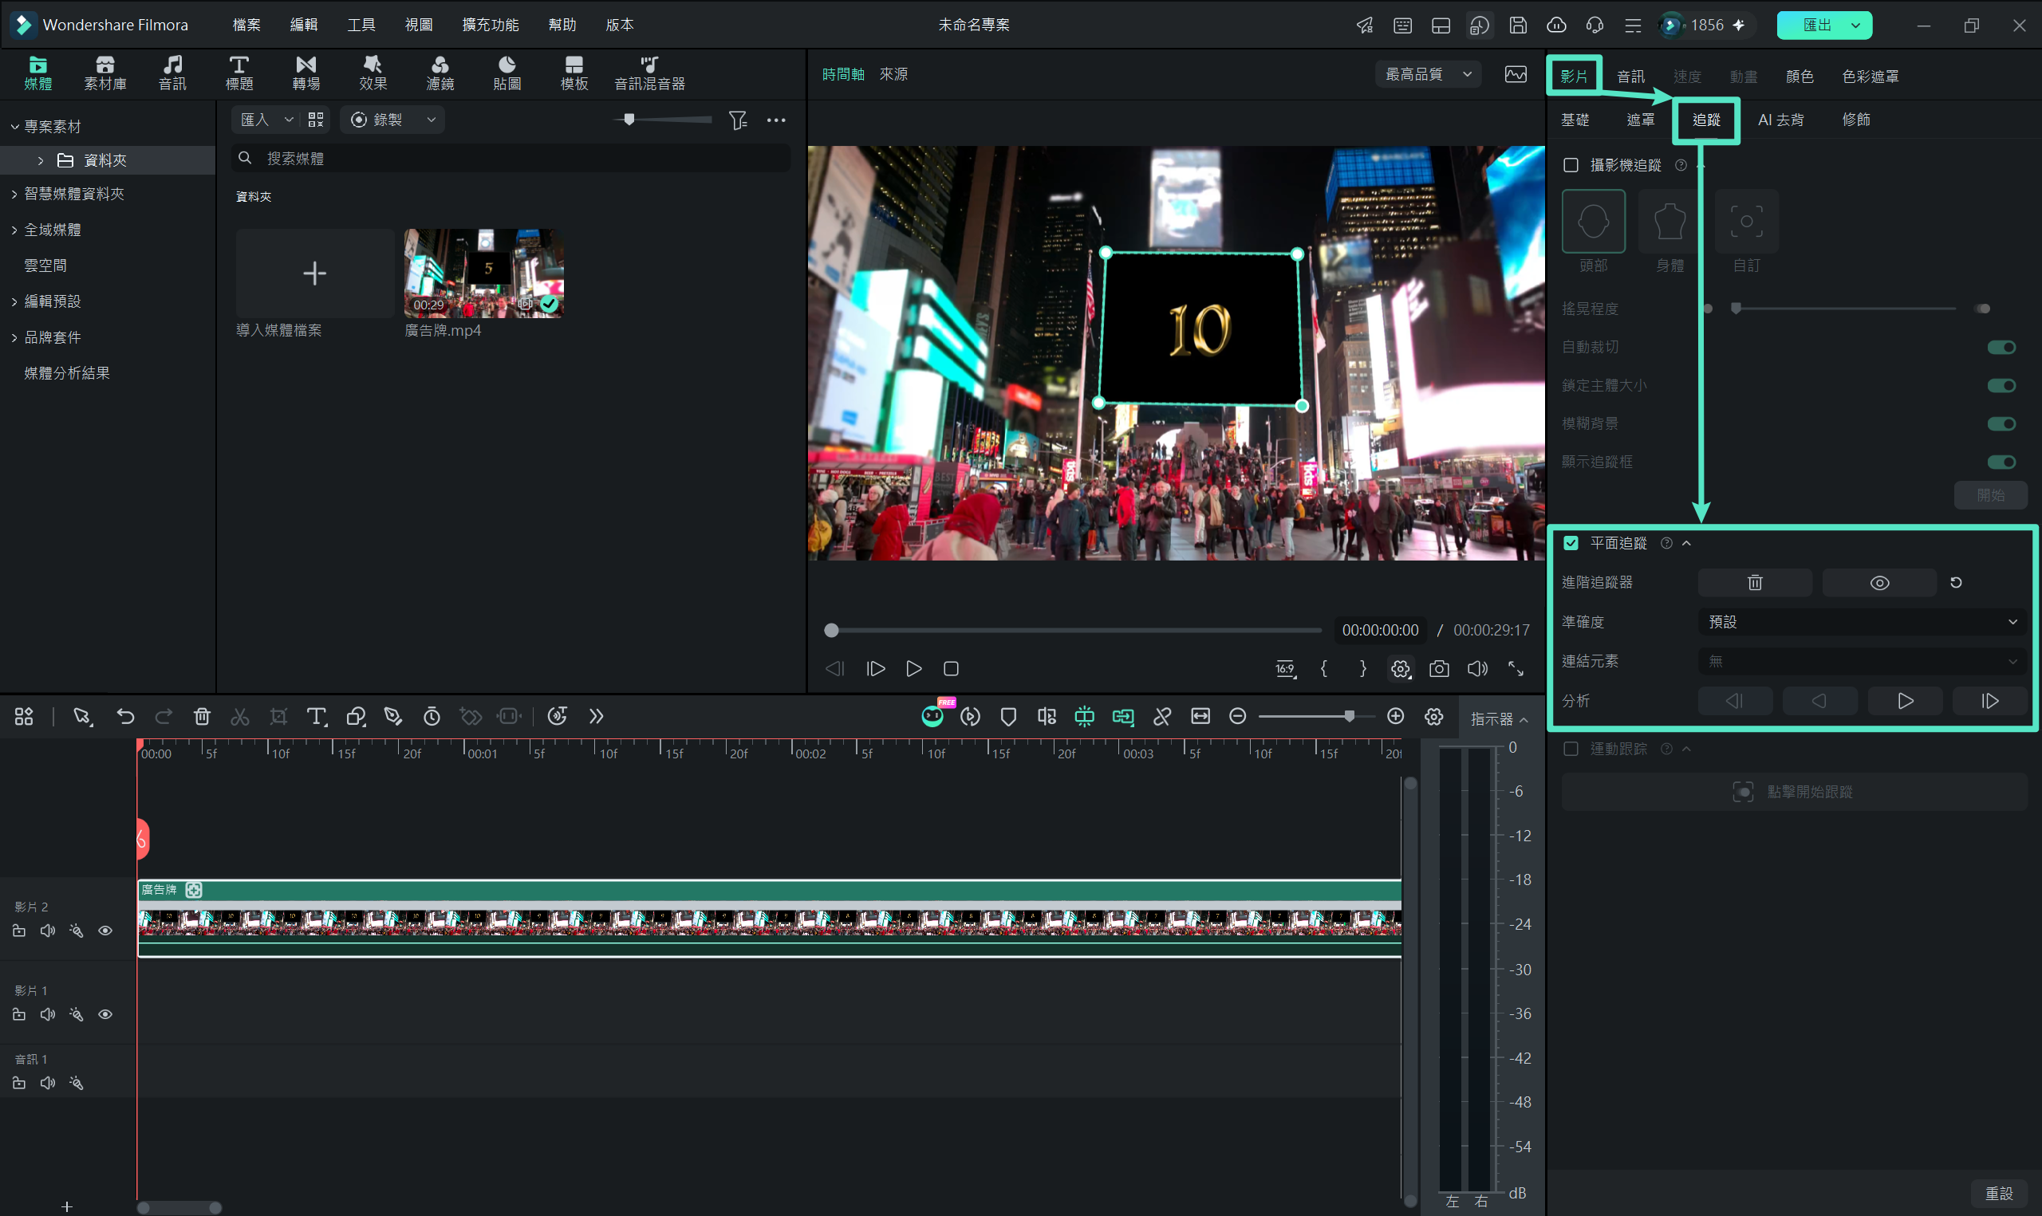Screen dimensions: 2042x1216
Task: Open the 匯入 import dropdown
Action: pos(266,120)
